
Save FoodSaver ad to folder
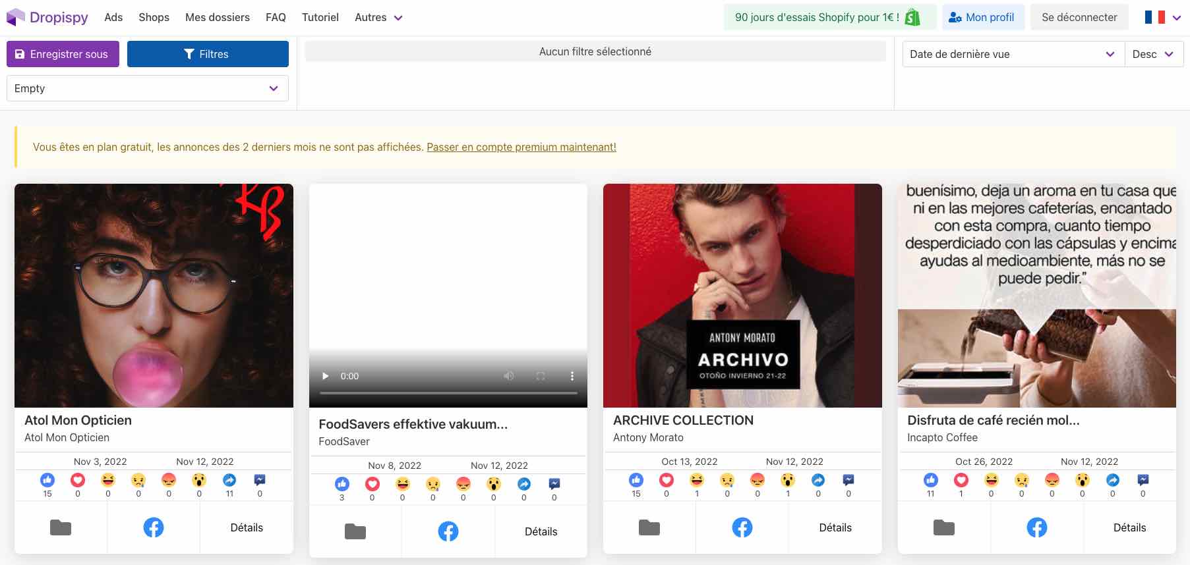click(x=355, y=531)
